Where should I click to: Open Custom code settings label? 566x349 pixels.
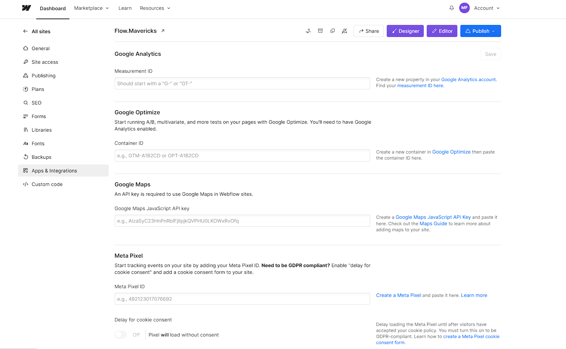47,184
